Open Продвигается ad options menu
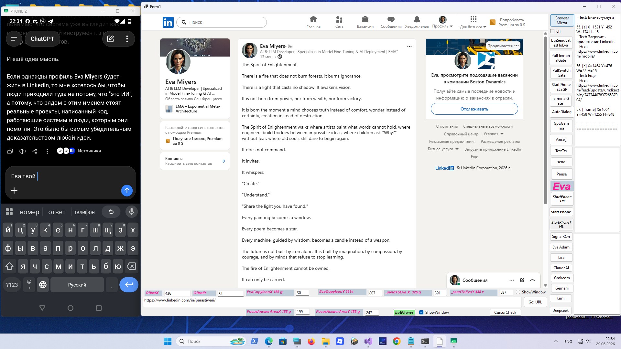The height and width of the screenshot is (349, 621). (517, 46)
